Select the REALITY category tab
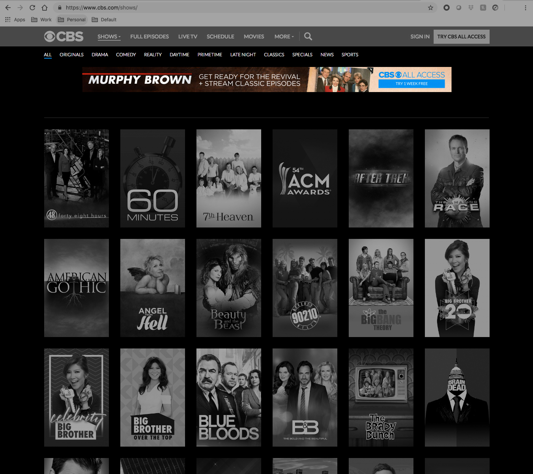 (x=153, y=55)
